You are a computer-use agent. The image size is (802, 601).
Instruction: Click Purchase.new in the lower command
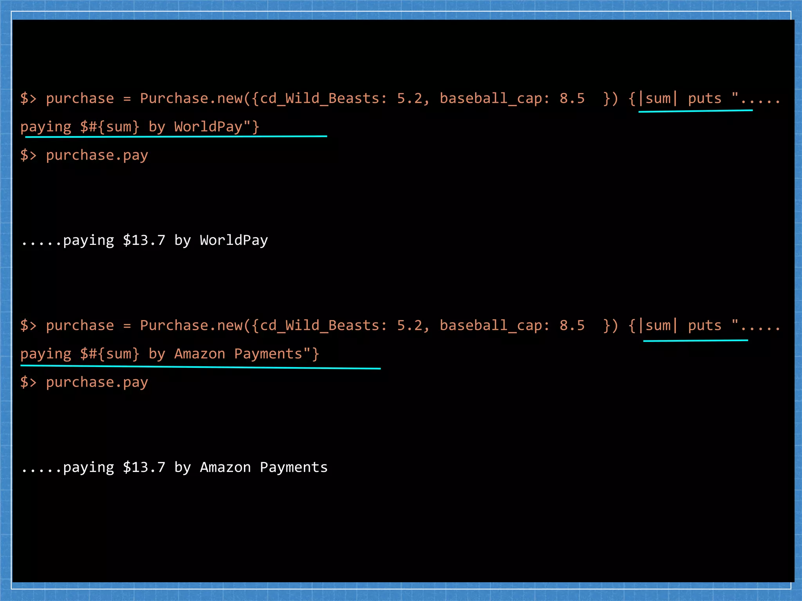point(191,326)
